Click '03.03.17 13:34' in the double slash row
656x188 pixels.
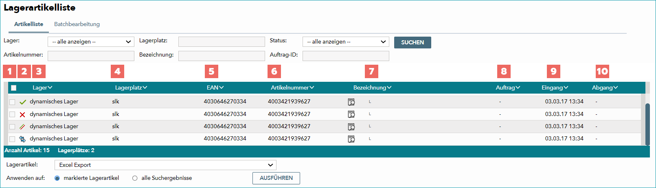564,126
